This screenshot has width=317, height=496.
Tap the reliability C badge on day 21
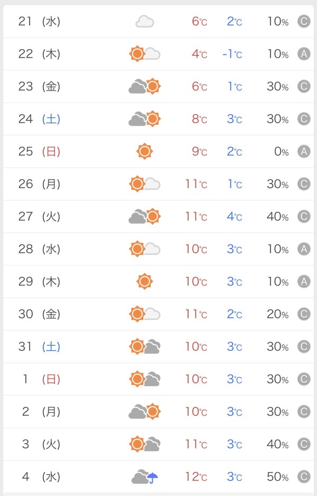click(303, 22)
